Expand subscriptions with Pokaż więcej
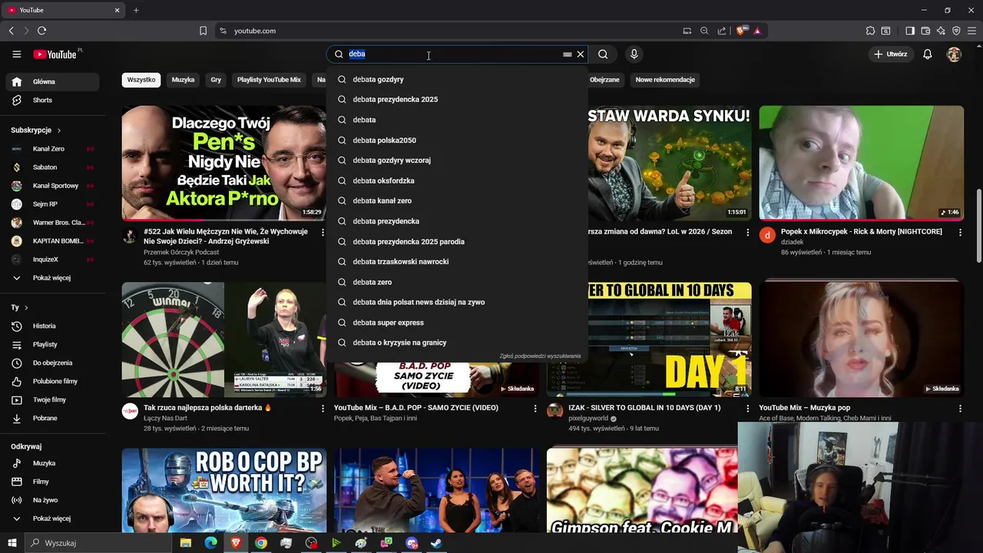983x553 pixels. click(52, 278)
